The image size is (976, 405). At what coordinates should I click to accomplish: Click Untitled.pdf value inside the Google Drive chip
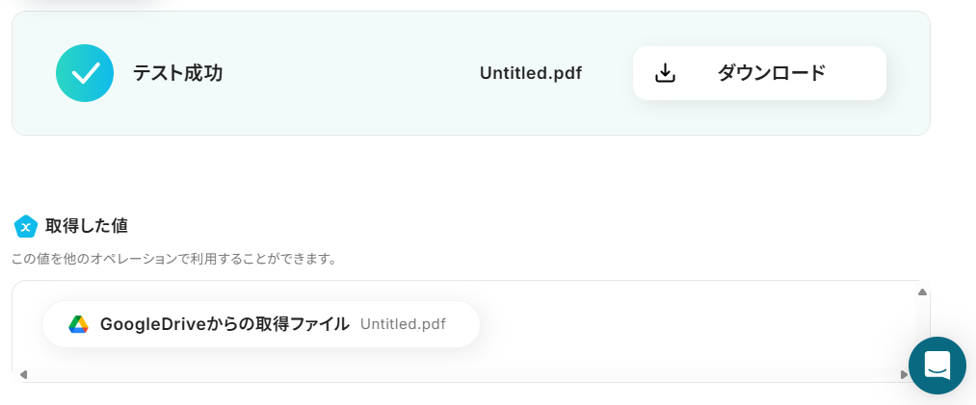tap(403, 324)
